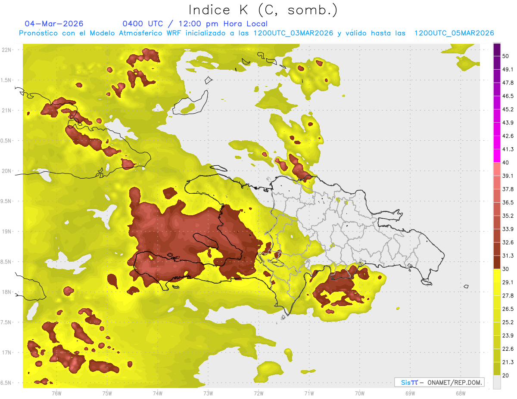Screen dimensions: 517x399
Task: Click the 76W longitude label
Action: click(x=56, y=393)
